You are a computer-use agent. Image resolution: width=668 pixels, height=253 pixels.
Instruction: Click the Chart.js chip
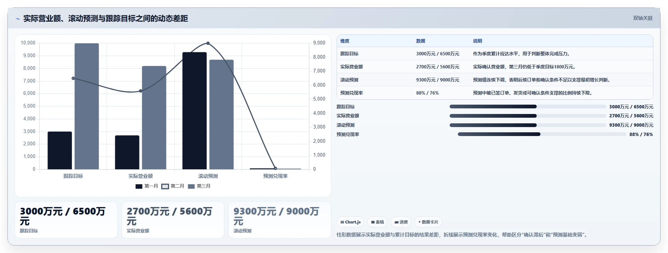coord(350,222)
